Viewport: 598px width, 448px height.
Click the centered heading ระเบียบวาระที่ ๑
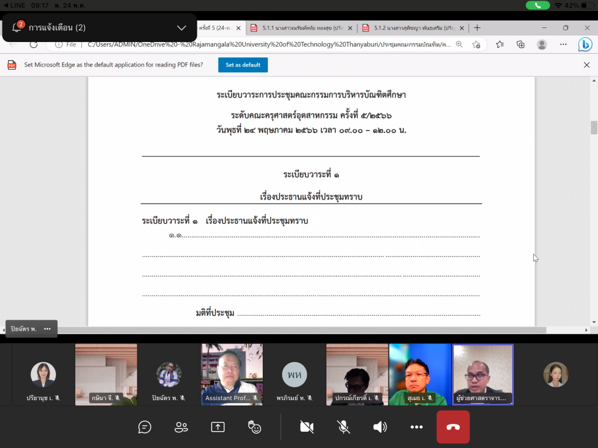point(311,174)
